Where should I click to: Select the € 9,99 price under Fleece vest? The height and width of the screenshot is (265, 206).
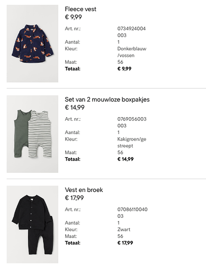(x=74, y=17)
